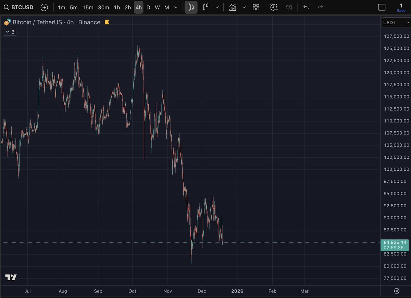Create an alert with the clock icon
Image resolution: width=411 pixels, height=298 pixels.
(x=274, y=7)
